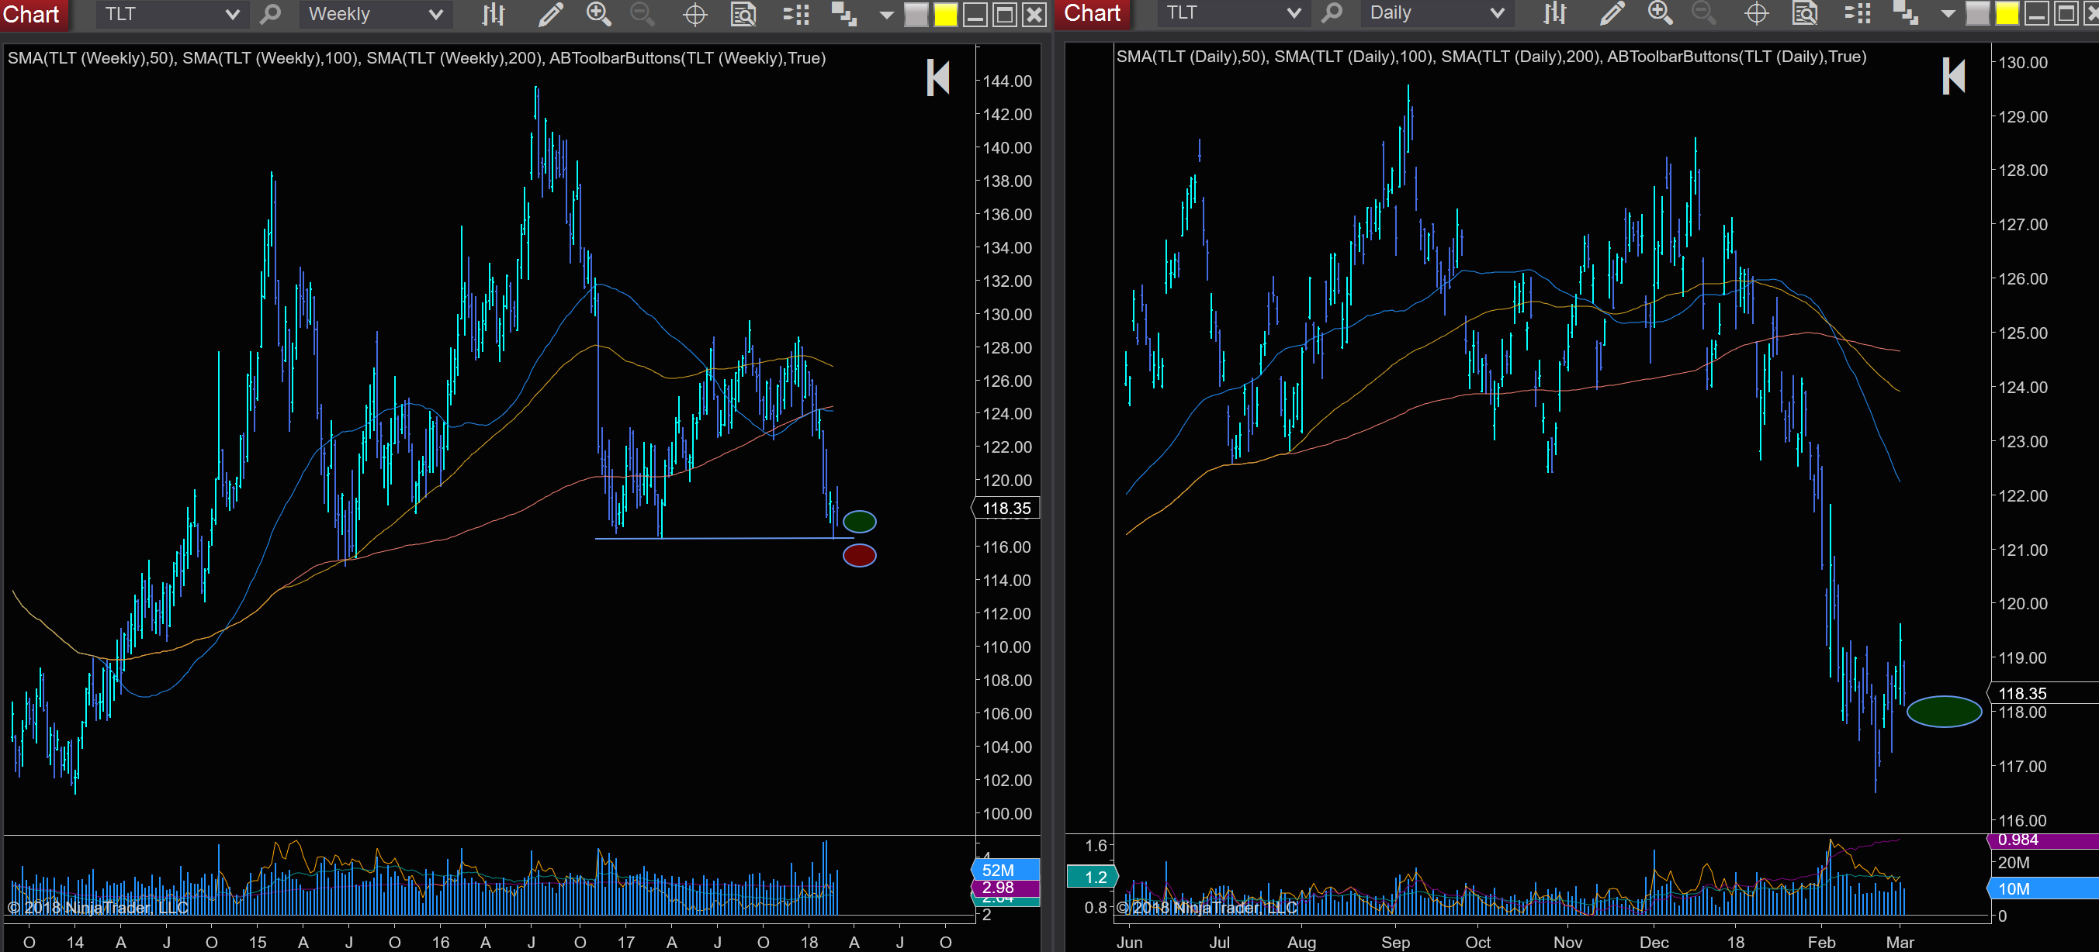
Task: Open bar style options in Daily chart
Action: click(1555, 13)
